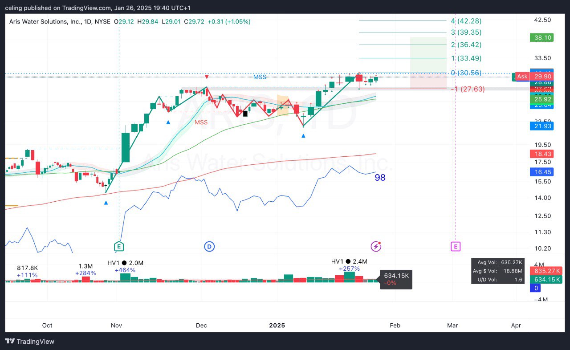The image size is (570, 350).
Task: Click the green earnings E marker
Action: coord(118,246)
